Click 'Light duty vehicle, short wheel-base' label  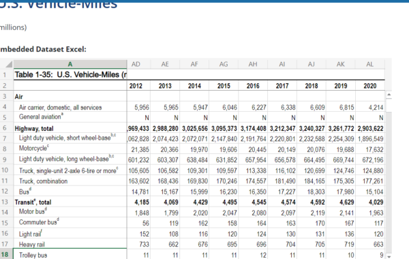pyautogui.click(x=67, y=138)
